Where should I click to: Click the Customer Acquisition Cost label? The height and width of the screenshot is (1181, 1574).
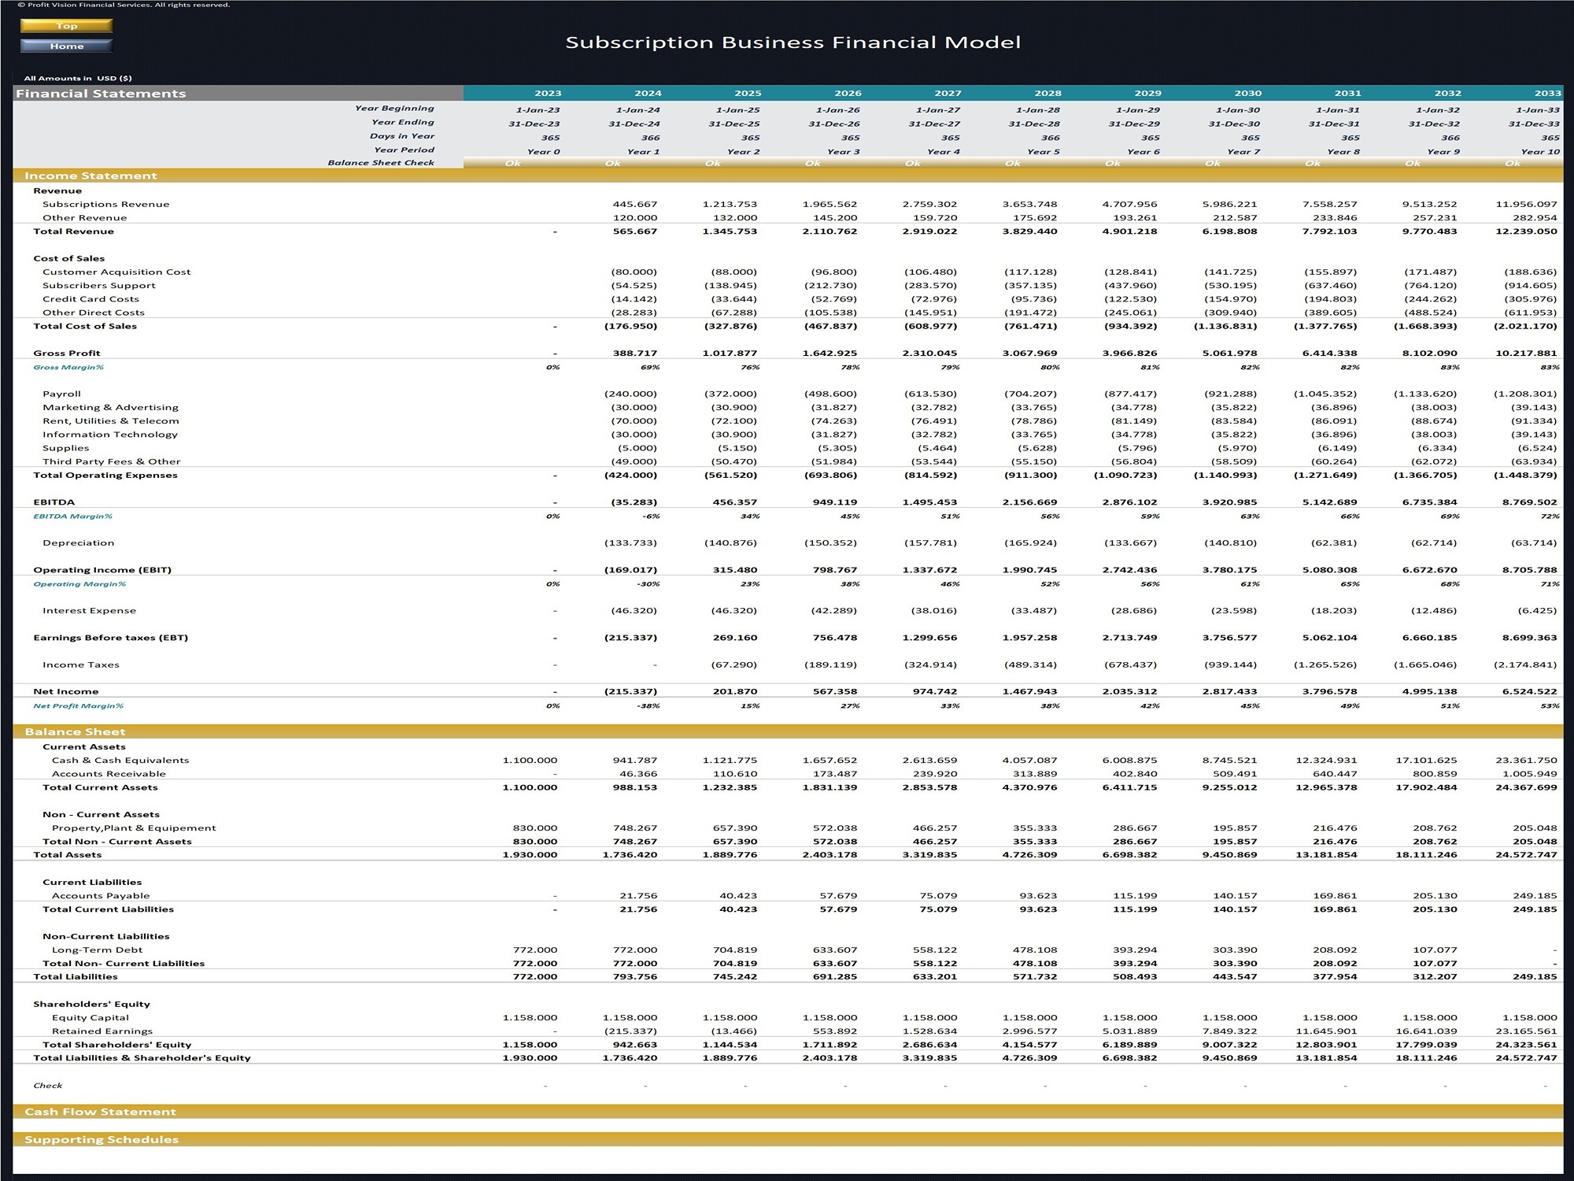click(x=116, y=272)
